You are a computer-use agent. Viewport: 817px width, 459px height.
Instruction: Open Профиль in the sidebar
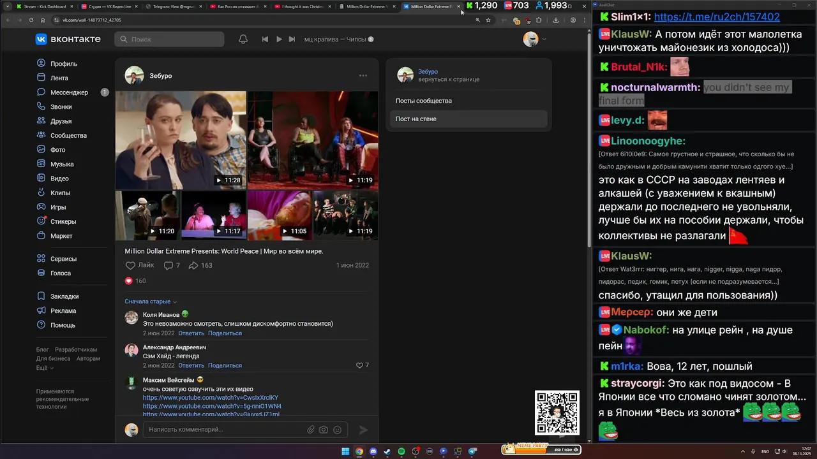(57, 64)
